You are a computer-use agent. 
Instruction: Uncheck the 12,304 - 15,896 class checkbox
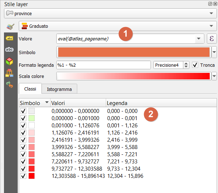(x=23, y=176)
